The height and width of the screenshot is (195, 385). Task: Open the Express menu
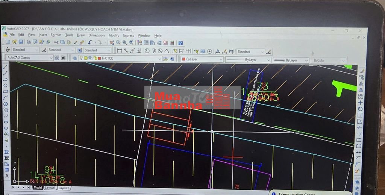(x=128, y=35)
